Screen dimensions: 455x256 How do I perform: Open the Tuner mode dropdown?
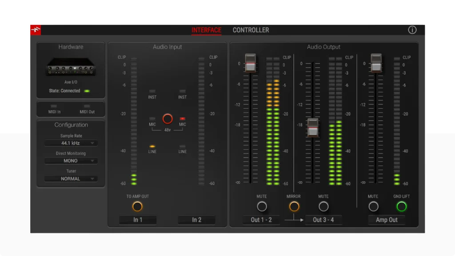(71, 178)
